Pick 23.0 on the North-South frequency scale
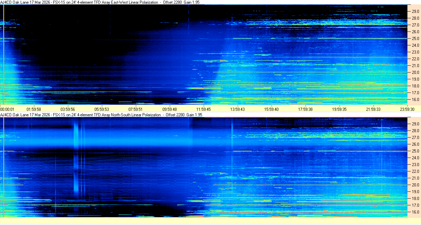The image size is (421, 225). (416, 165)
